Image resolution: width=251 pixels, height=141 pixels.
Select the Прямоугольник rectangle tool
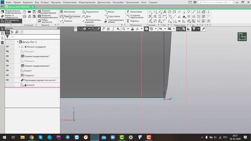pyautogui.click(x=70, y=16)
